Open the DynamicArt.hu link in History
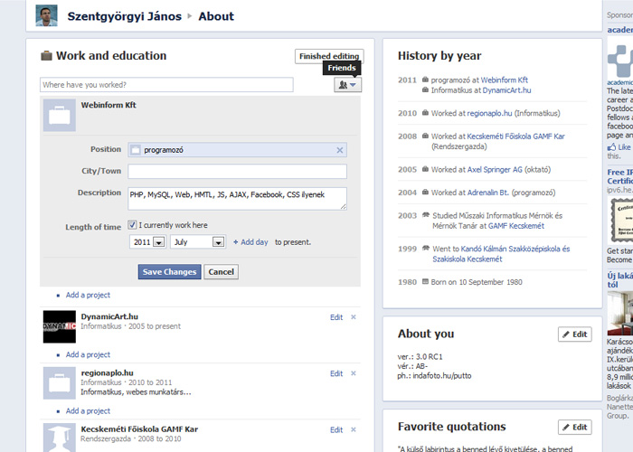Screen dimensions: 633x452 pyautogui.click(x=506, y=90)
